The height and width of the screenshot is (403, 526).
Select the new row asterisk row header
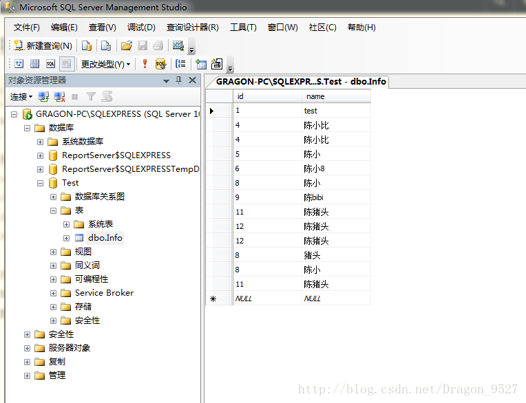tap(219, 298)
